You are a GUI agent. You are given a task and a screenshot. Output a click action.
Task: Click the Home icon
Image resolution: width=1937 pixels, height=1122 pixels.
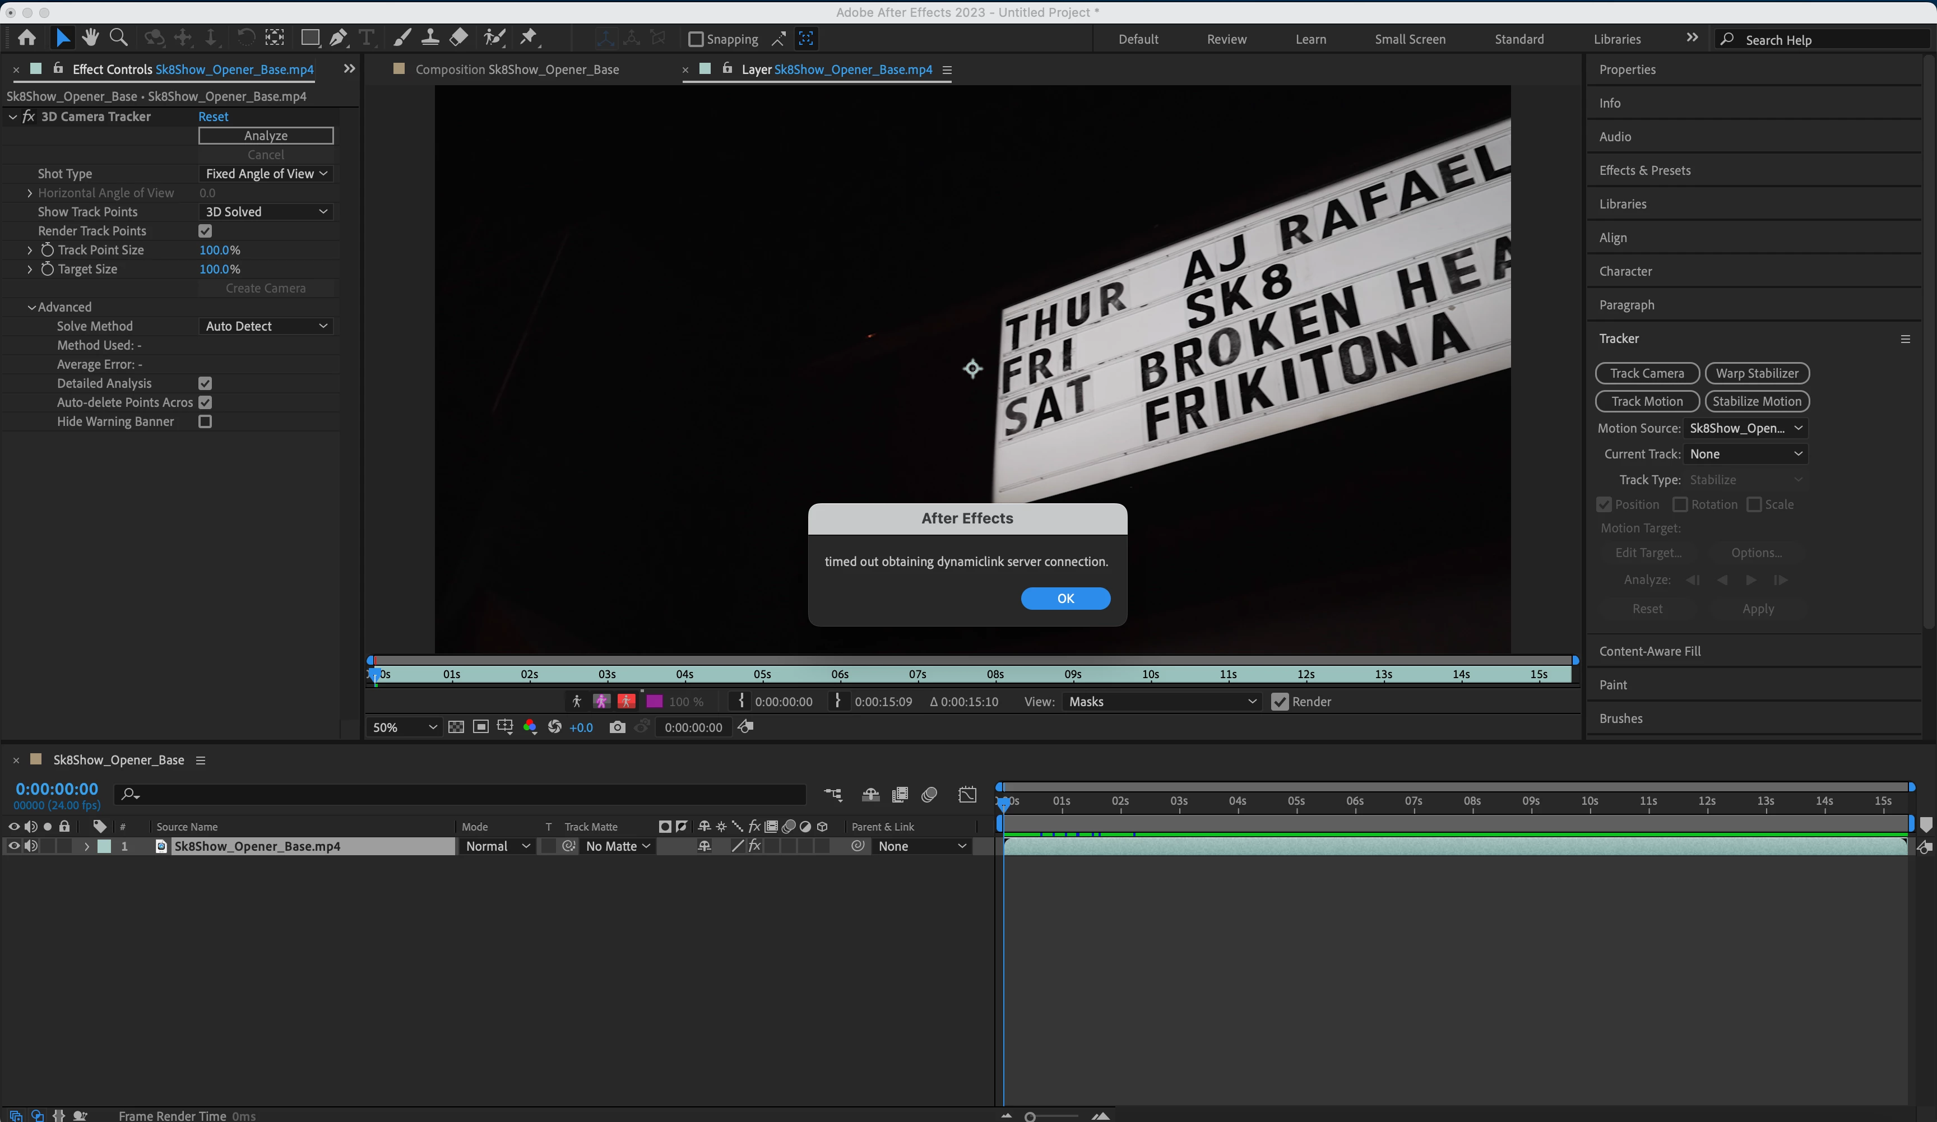[x=27, y=38]
